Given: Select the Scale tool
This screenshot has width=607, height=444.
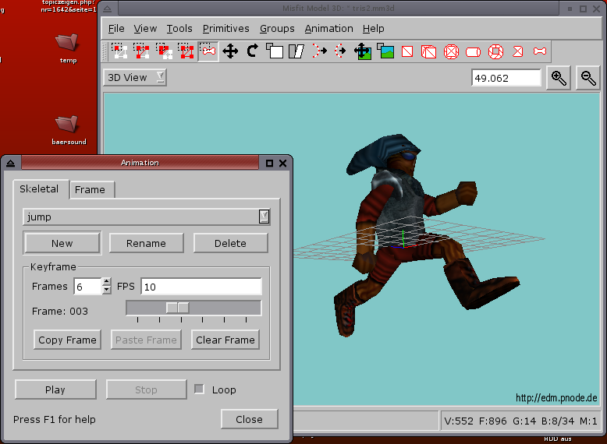Looking at the screenshot, I should (275, 51).
